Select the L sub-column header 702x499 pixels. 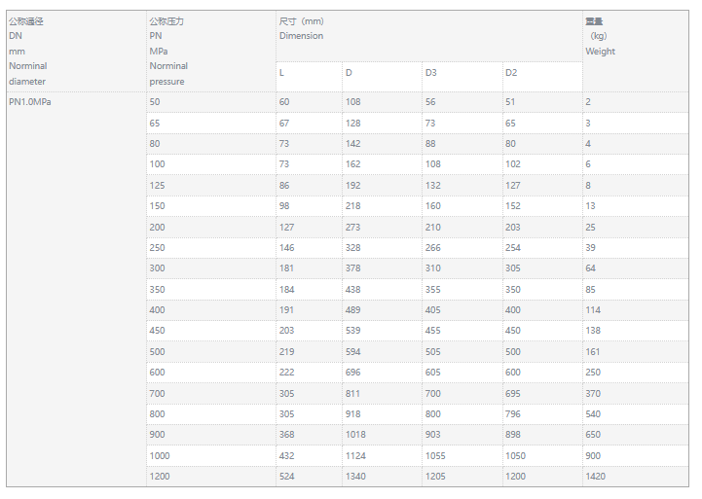[x=282, y=74]
